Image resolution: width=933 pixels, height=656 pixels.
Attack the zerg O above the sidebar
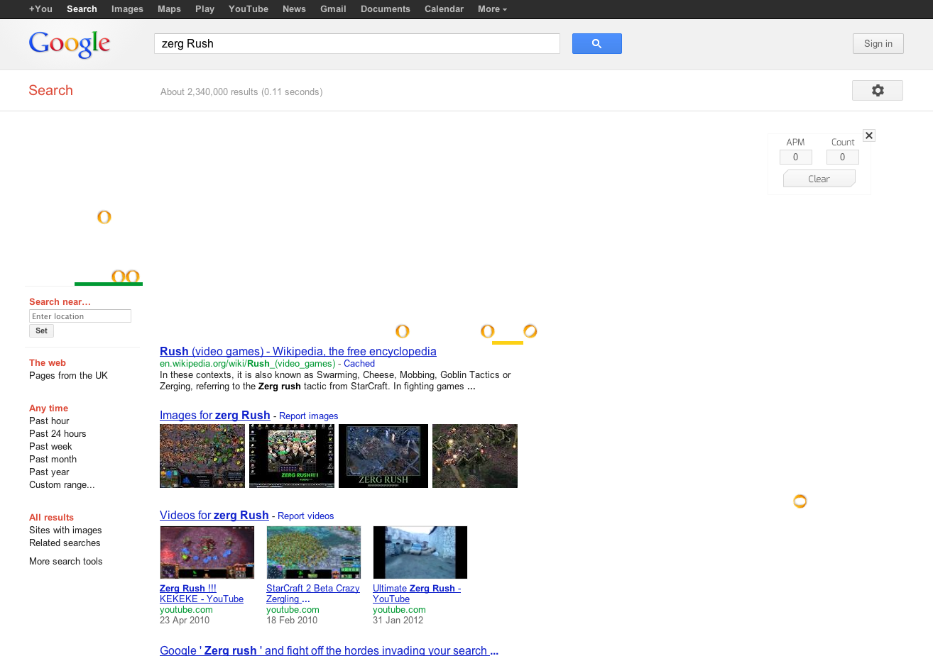coord(104,217)
